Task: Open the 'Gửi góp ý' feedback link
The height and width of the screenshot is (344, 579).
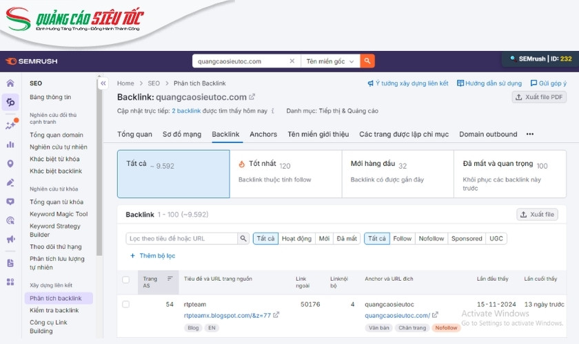Action: tap(549, 83)
